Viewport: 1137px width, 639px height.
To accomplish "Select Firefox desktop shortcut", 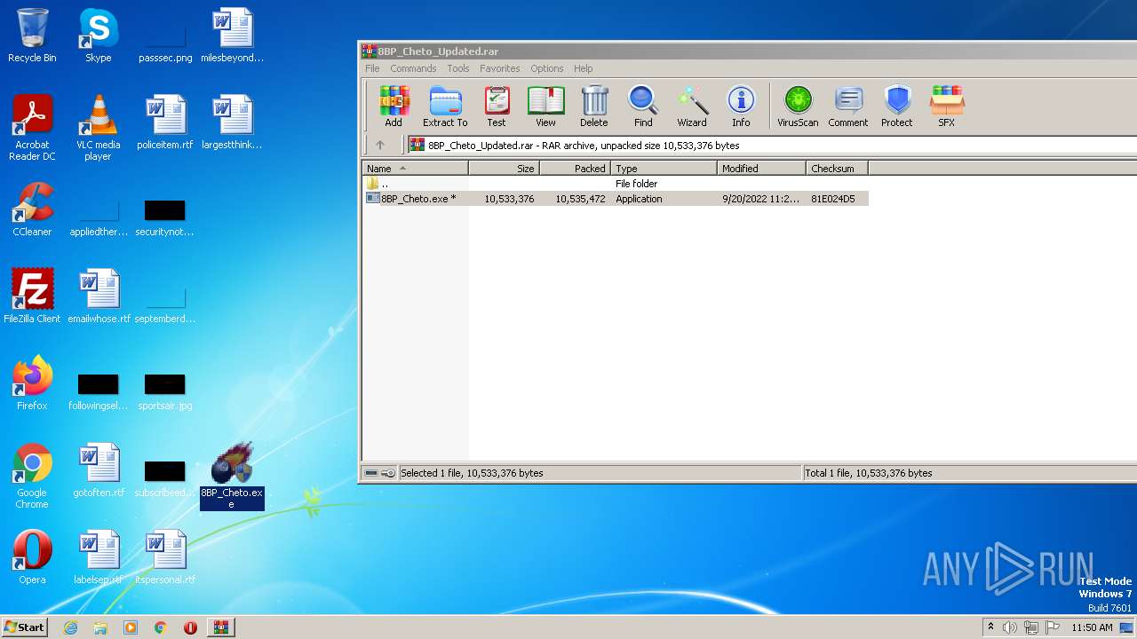I will point(32,383).
